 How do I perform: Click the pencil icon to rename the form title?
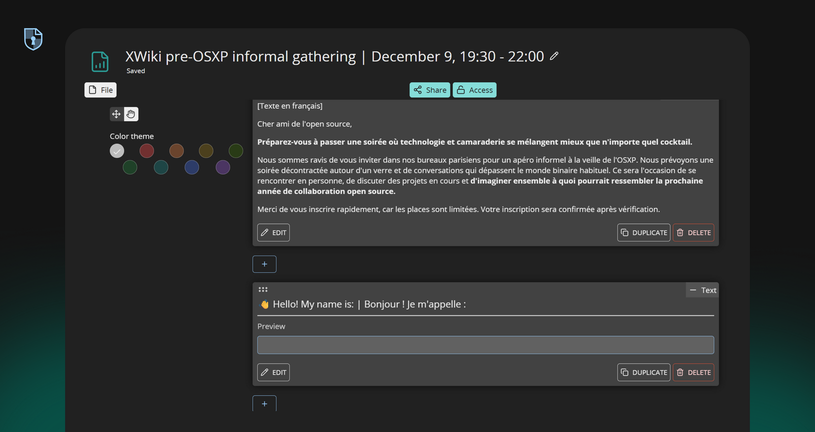[x=554, y=56]
